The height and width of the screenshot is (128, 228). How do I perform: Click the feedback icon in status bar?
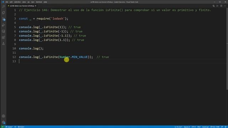pos(222,127)
